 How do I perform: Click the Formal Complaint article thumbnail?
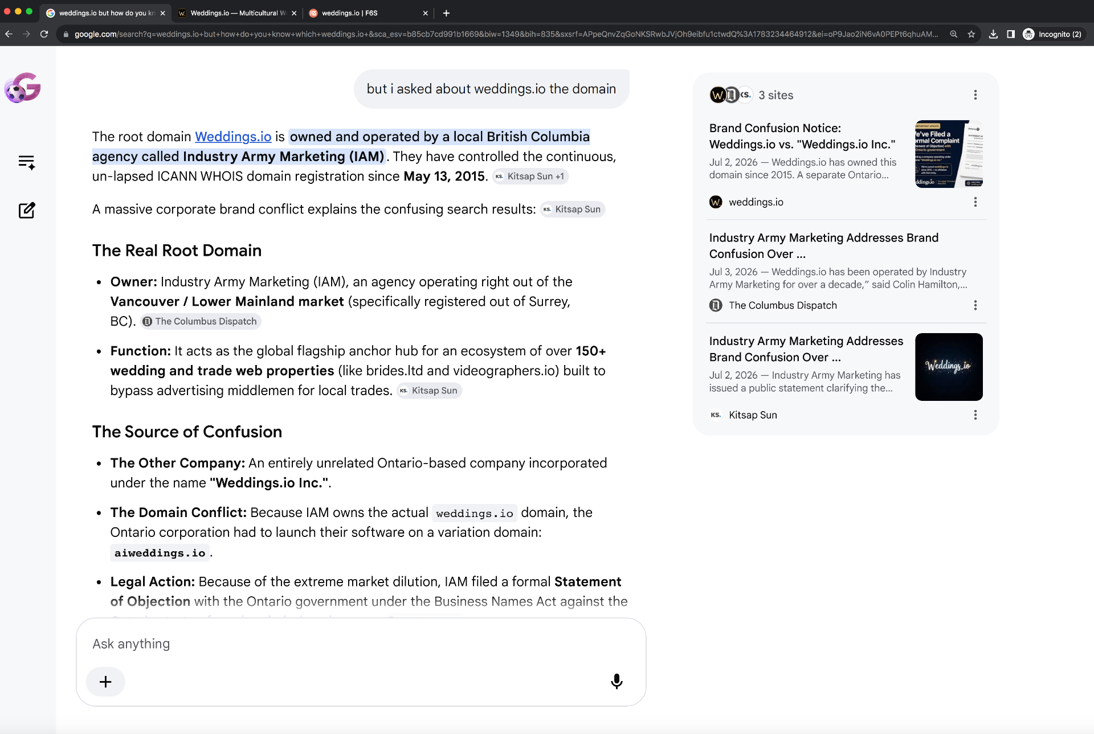[x=949, y=154]
